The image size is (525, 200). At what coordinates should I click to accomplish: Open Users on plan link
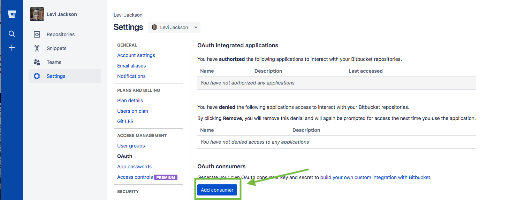tap(132, 111)
